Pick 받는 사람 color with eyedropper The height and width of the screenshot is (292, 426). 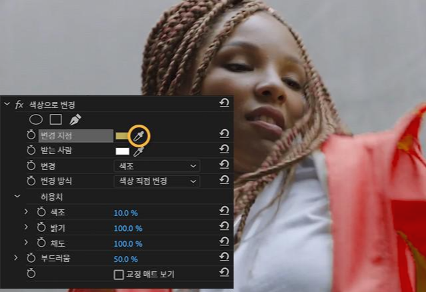139,151
